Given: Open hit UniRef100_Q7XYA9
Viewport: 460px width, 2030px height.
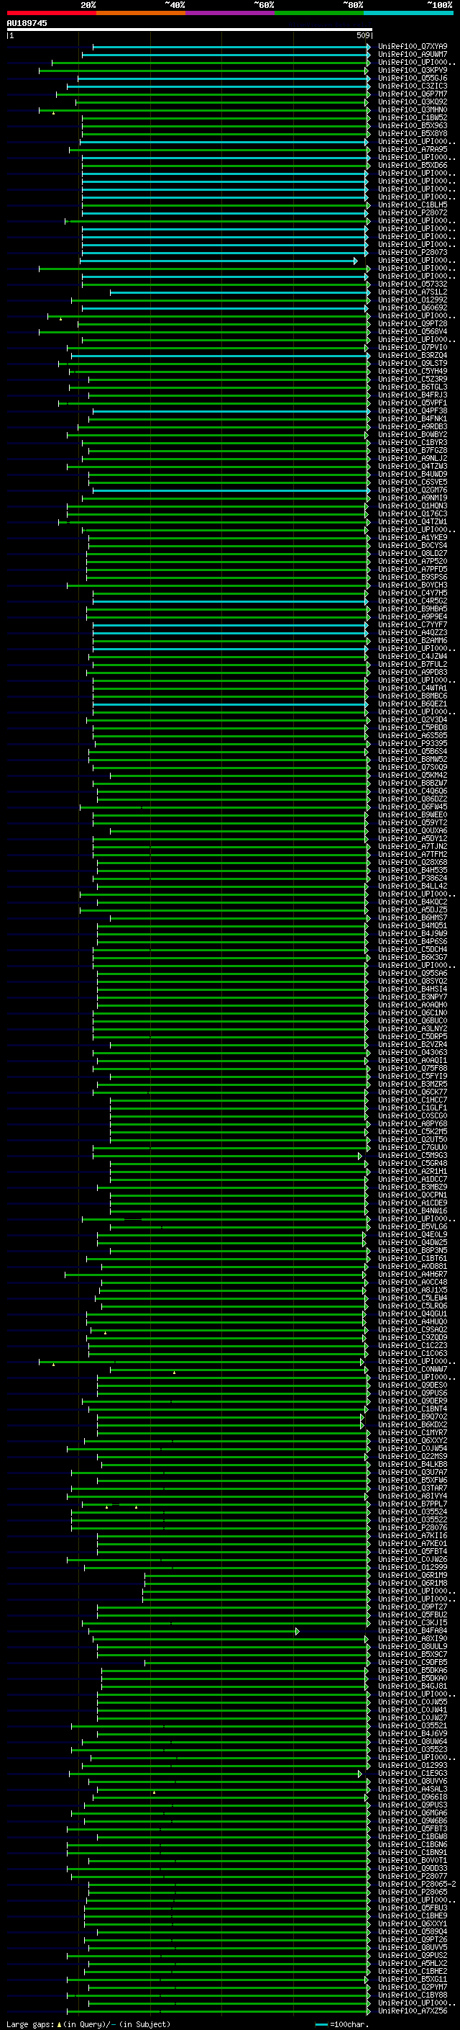Looking at the screenshot, I should point(413,47).
